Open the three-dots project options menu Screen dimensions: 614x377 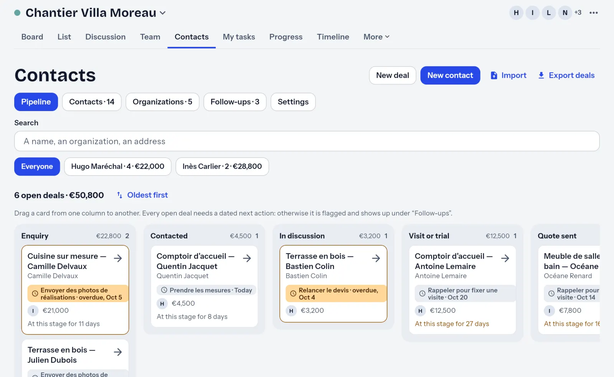[x=594, y=13]
